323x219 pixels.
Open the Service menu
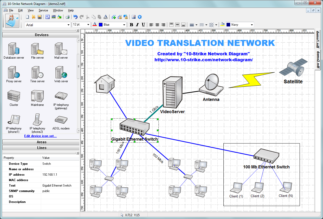[43, 10]
